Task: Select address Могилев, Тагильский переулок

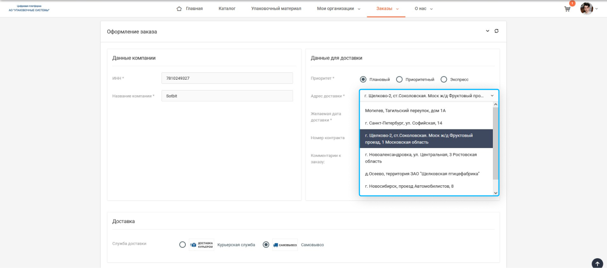Action: pyautogui.click(x=426, y=111)
